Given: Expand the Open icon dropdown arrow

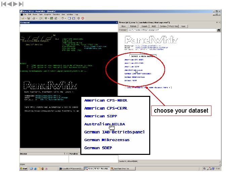Looking at the screenshot, I should pyautogui.click(x=26, y=18).
